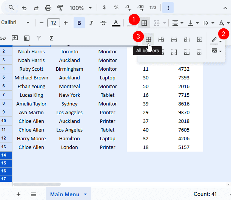
Task: Redo the last undone action
Action: (36, 8)
